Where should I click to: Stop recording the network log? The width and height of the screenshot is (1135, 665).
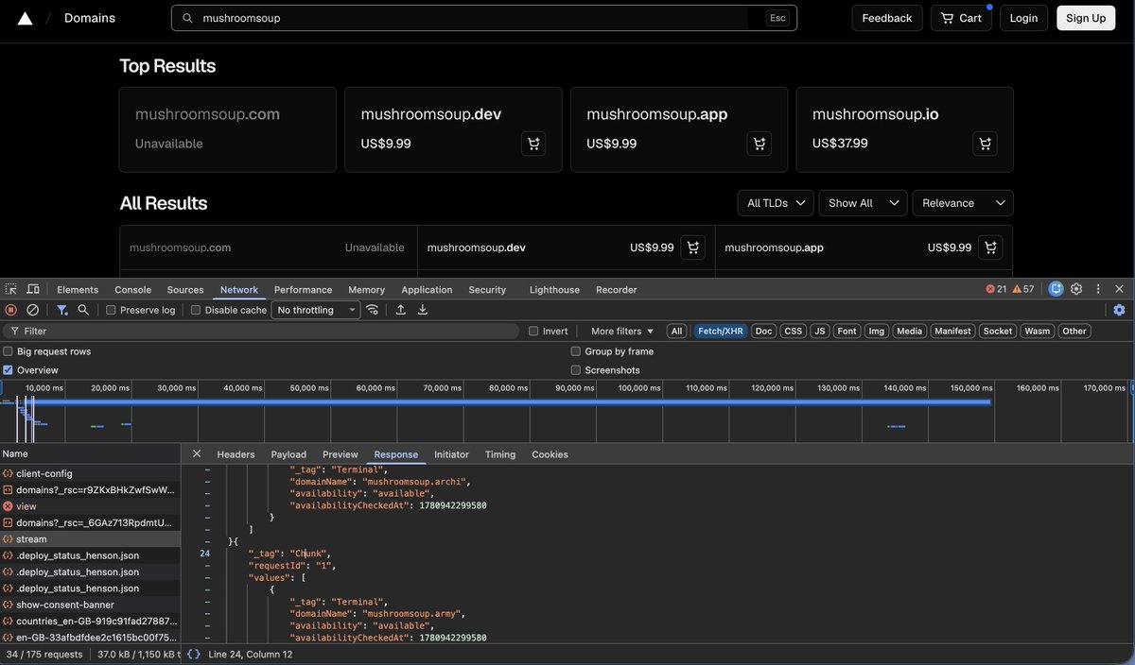click(11, 310)
